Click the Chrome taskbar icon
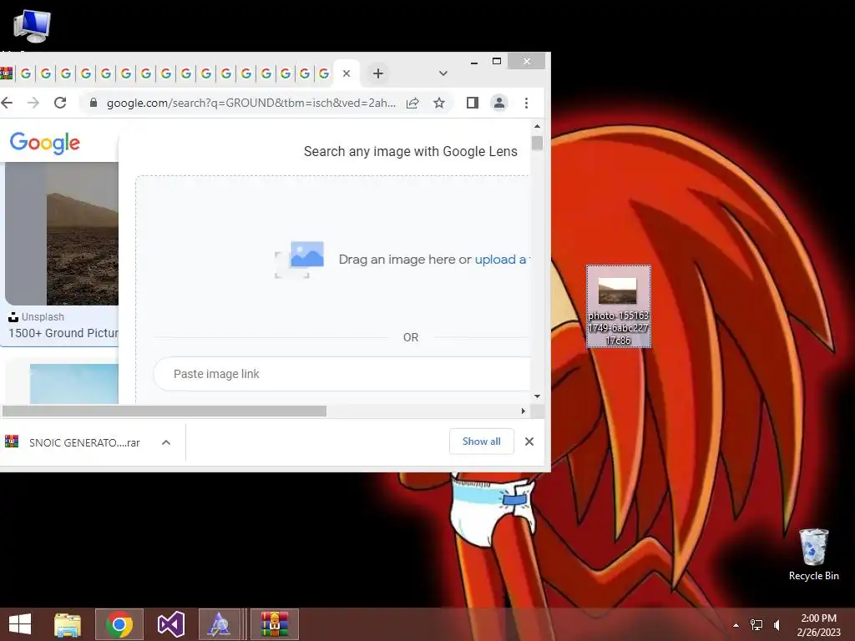 [x=119, y=624]
